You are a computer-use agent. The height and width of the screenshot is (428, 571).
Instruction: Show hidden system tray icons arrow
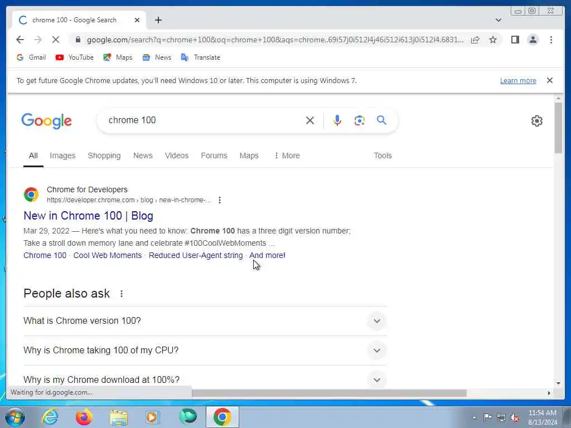click(474, 417)
